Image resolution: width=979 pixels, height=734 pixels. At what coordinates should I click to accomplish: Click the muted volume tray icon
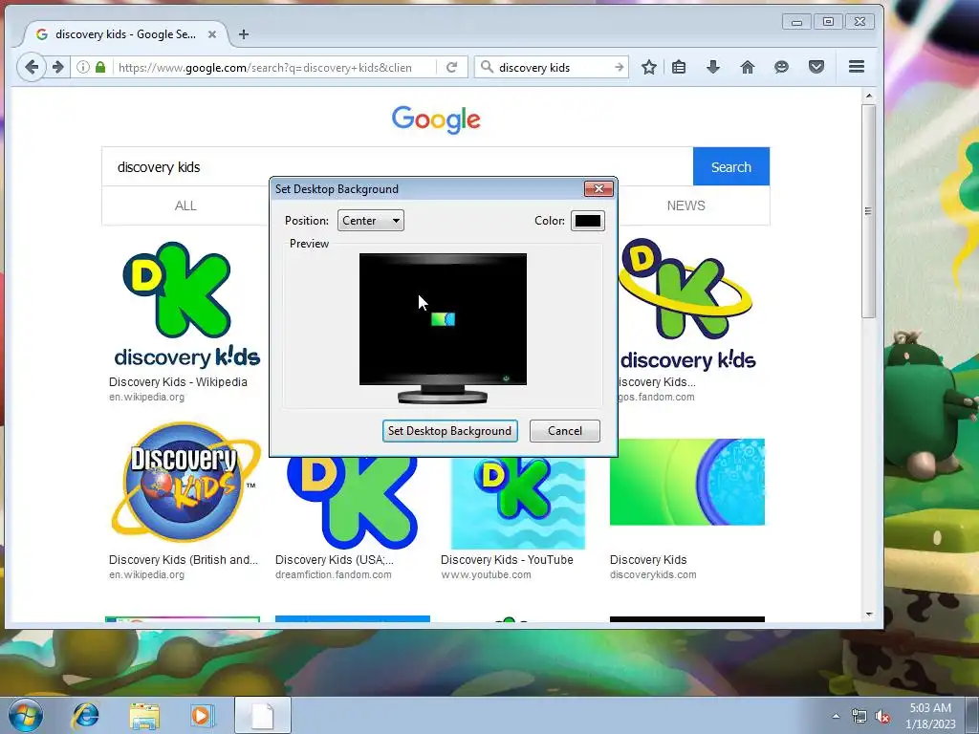(x=882, y=717)
